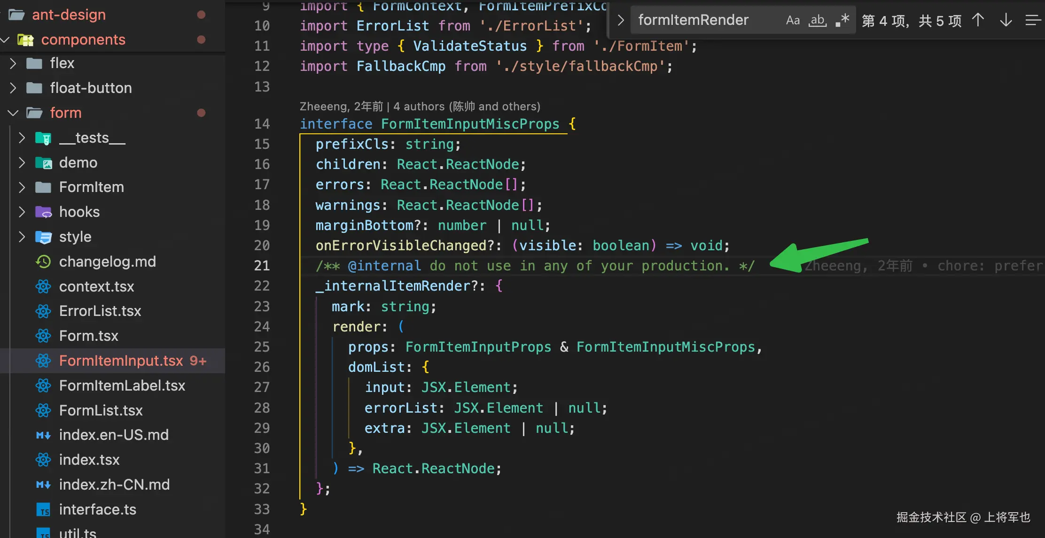Open the ErrorList.tsx file

click(x=100, y=311)
